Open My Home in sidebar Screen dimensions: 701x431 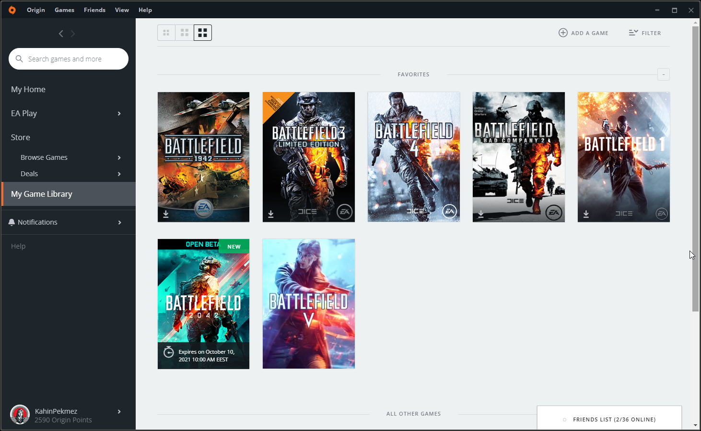point(28,89)
